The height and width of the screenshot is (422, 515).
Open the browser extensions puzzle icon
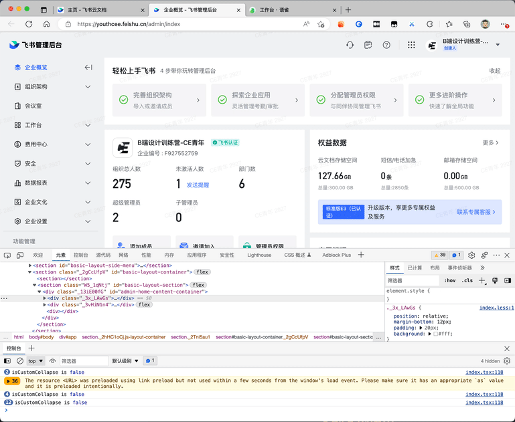click(429, 24)
